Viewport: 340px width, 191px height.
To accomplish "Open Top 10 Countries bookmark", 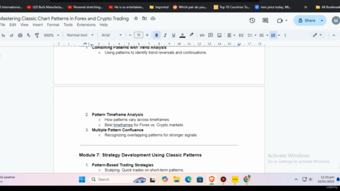I will pyautogui.click(x=232, y=7).
